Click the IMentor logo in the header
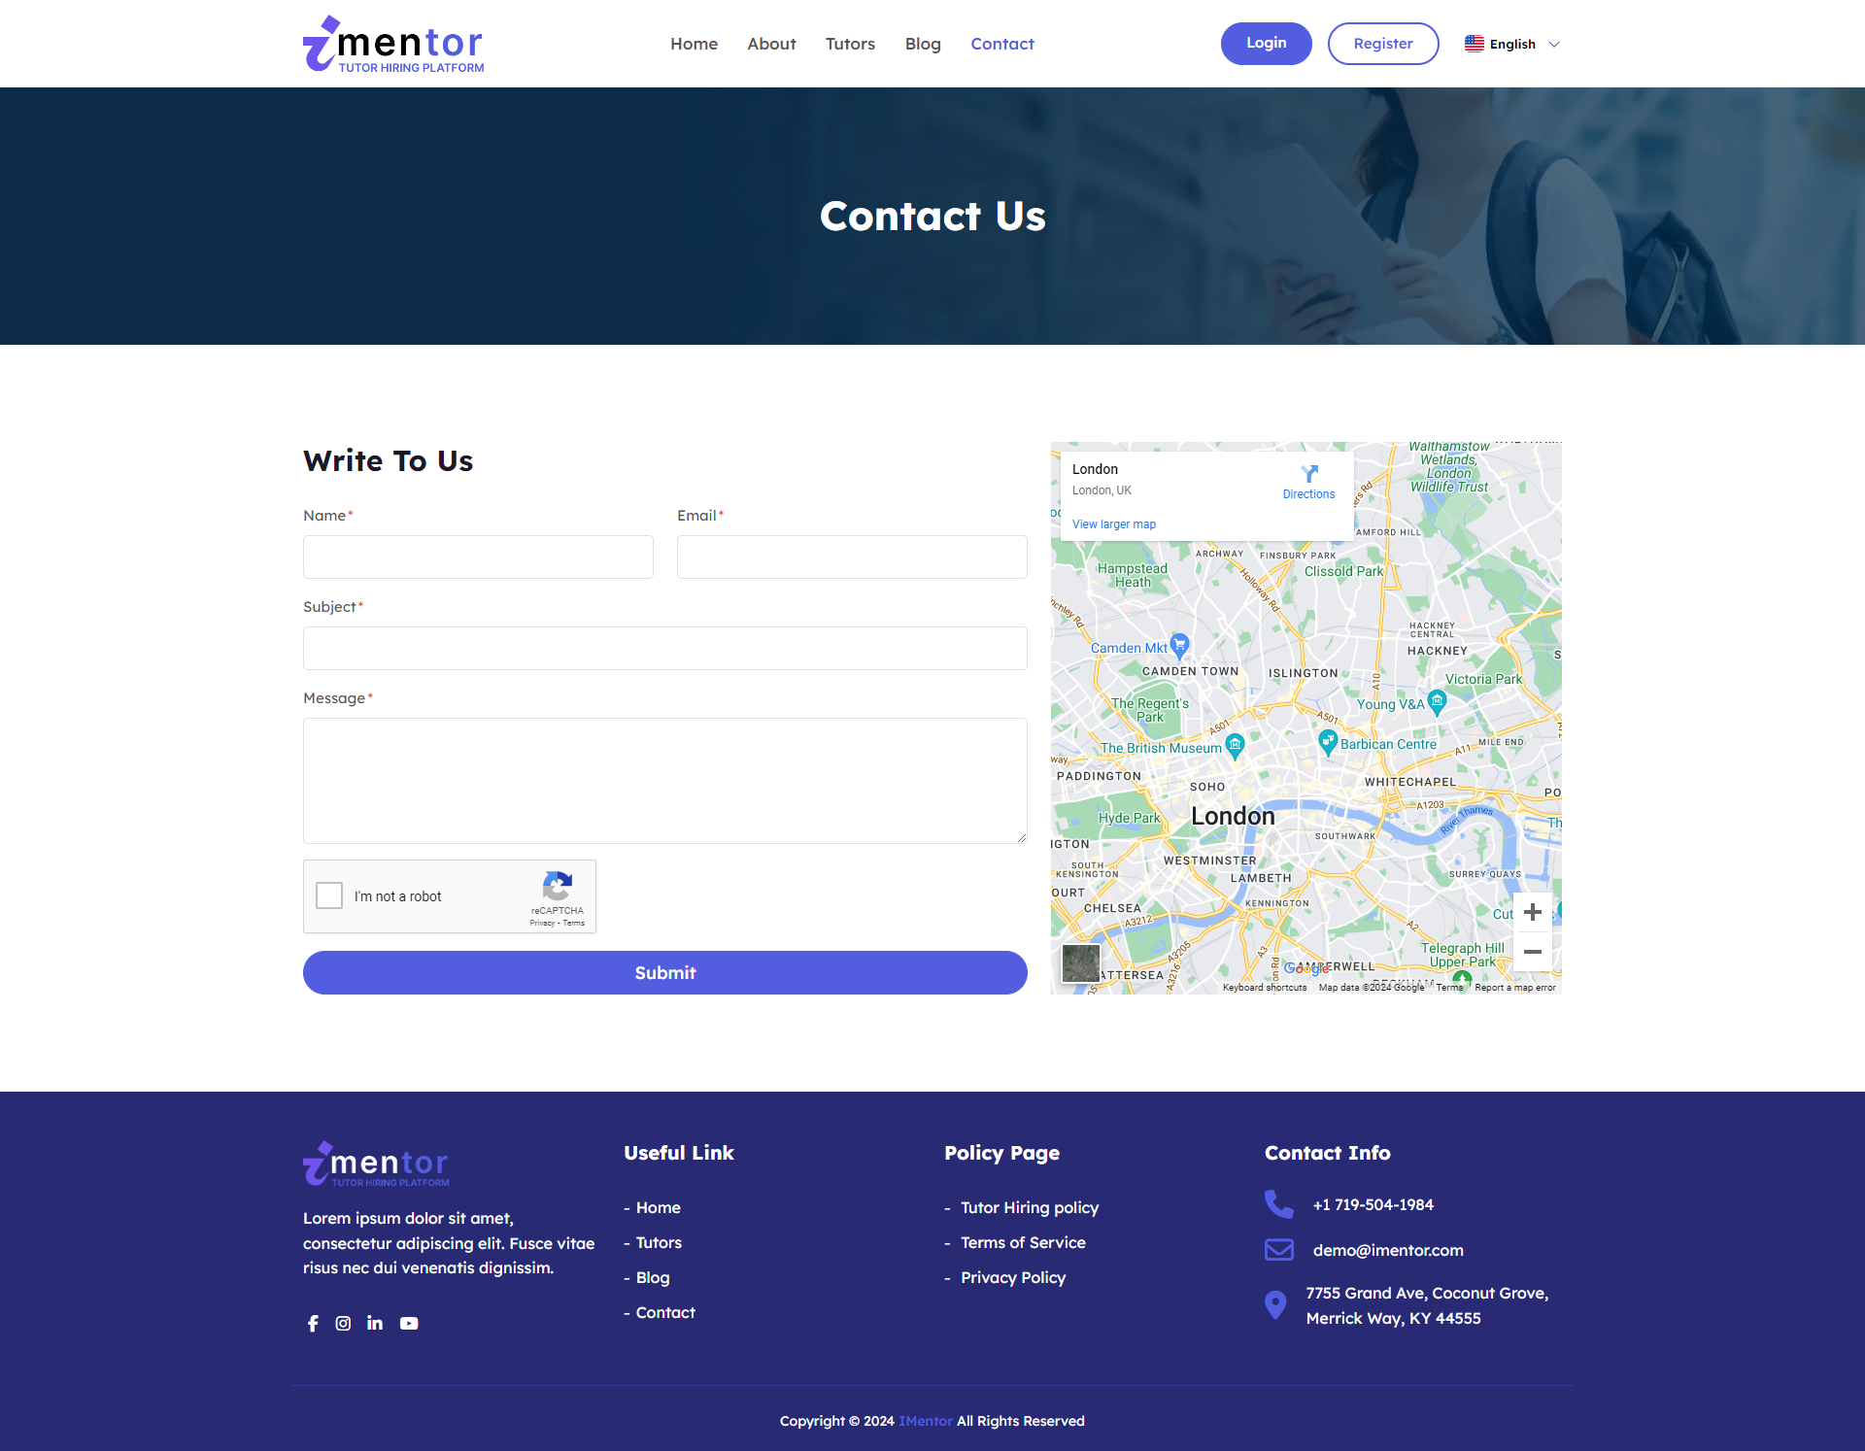 [x=392, y=43]
